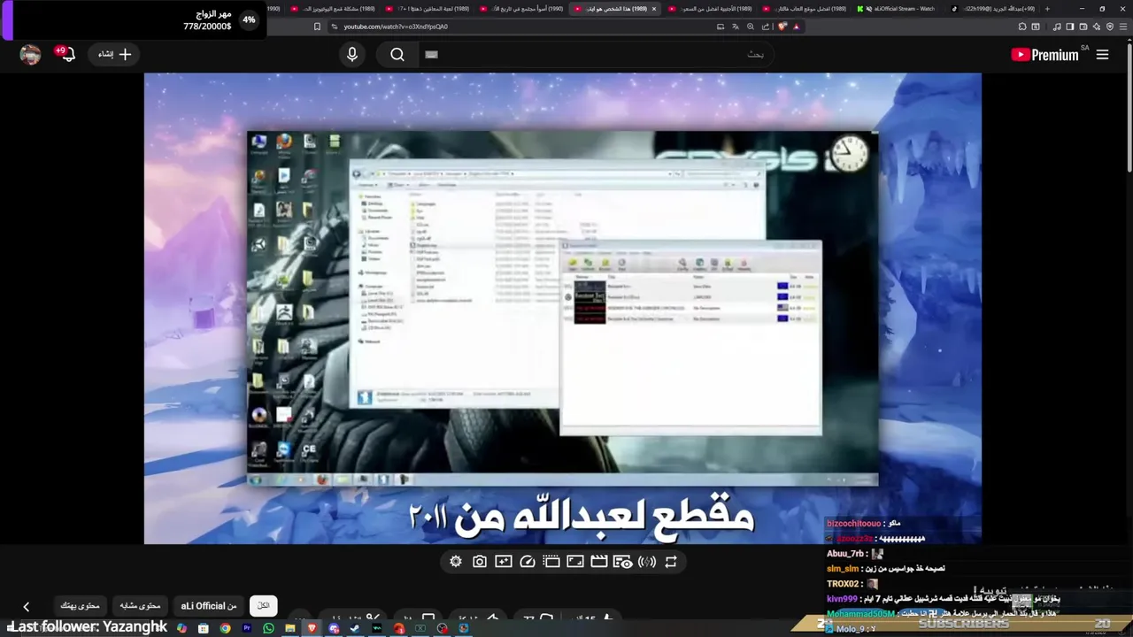Click the share icon in address bar

coord(766,27)
